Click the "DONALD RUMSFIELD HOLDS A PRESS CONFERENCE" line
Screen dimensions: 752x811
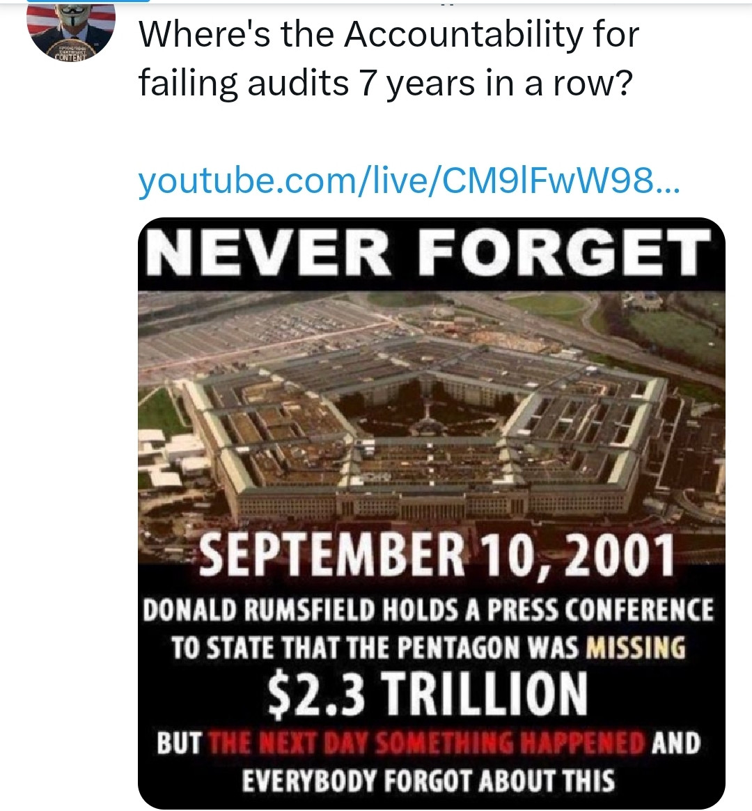[428, 610]
